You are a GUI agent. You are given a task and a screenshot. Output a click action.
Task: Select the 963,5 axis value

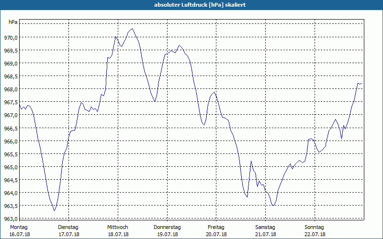click(11, 206)
